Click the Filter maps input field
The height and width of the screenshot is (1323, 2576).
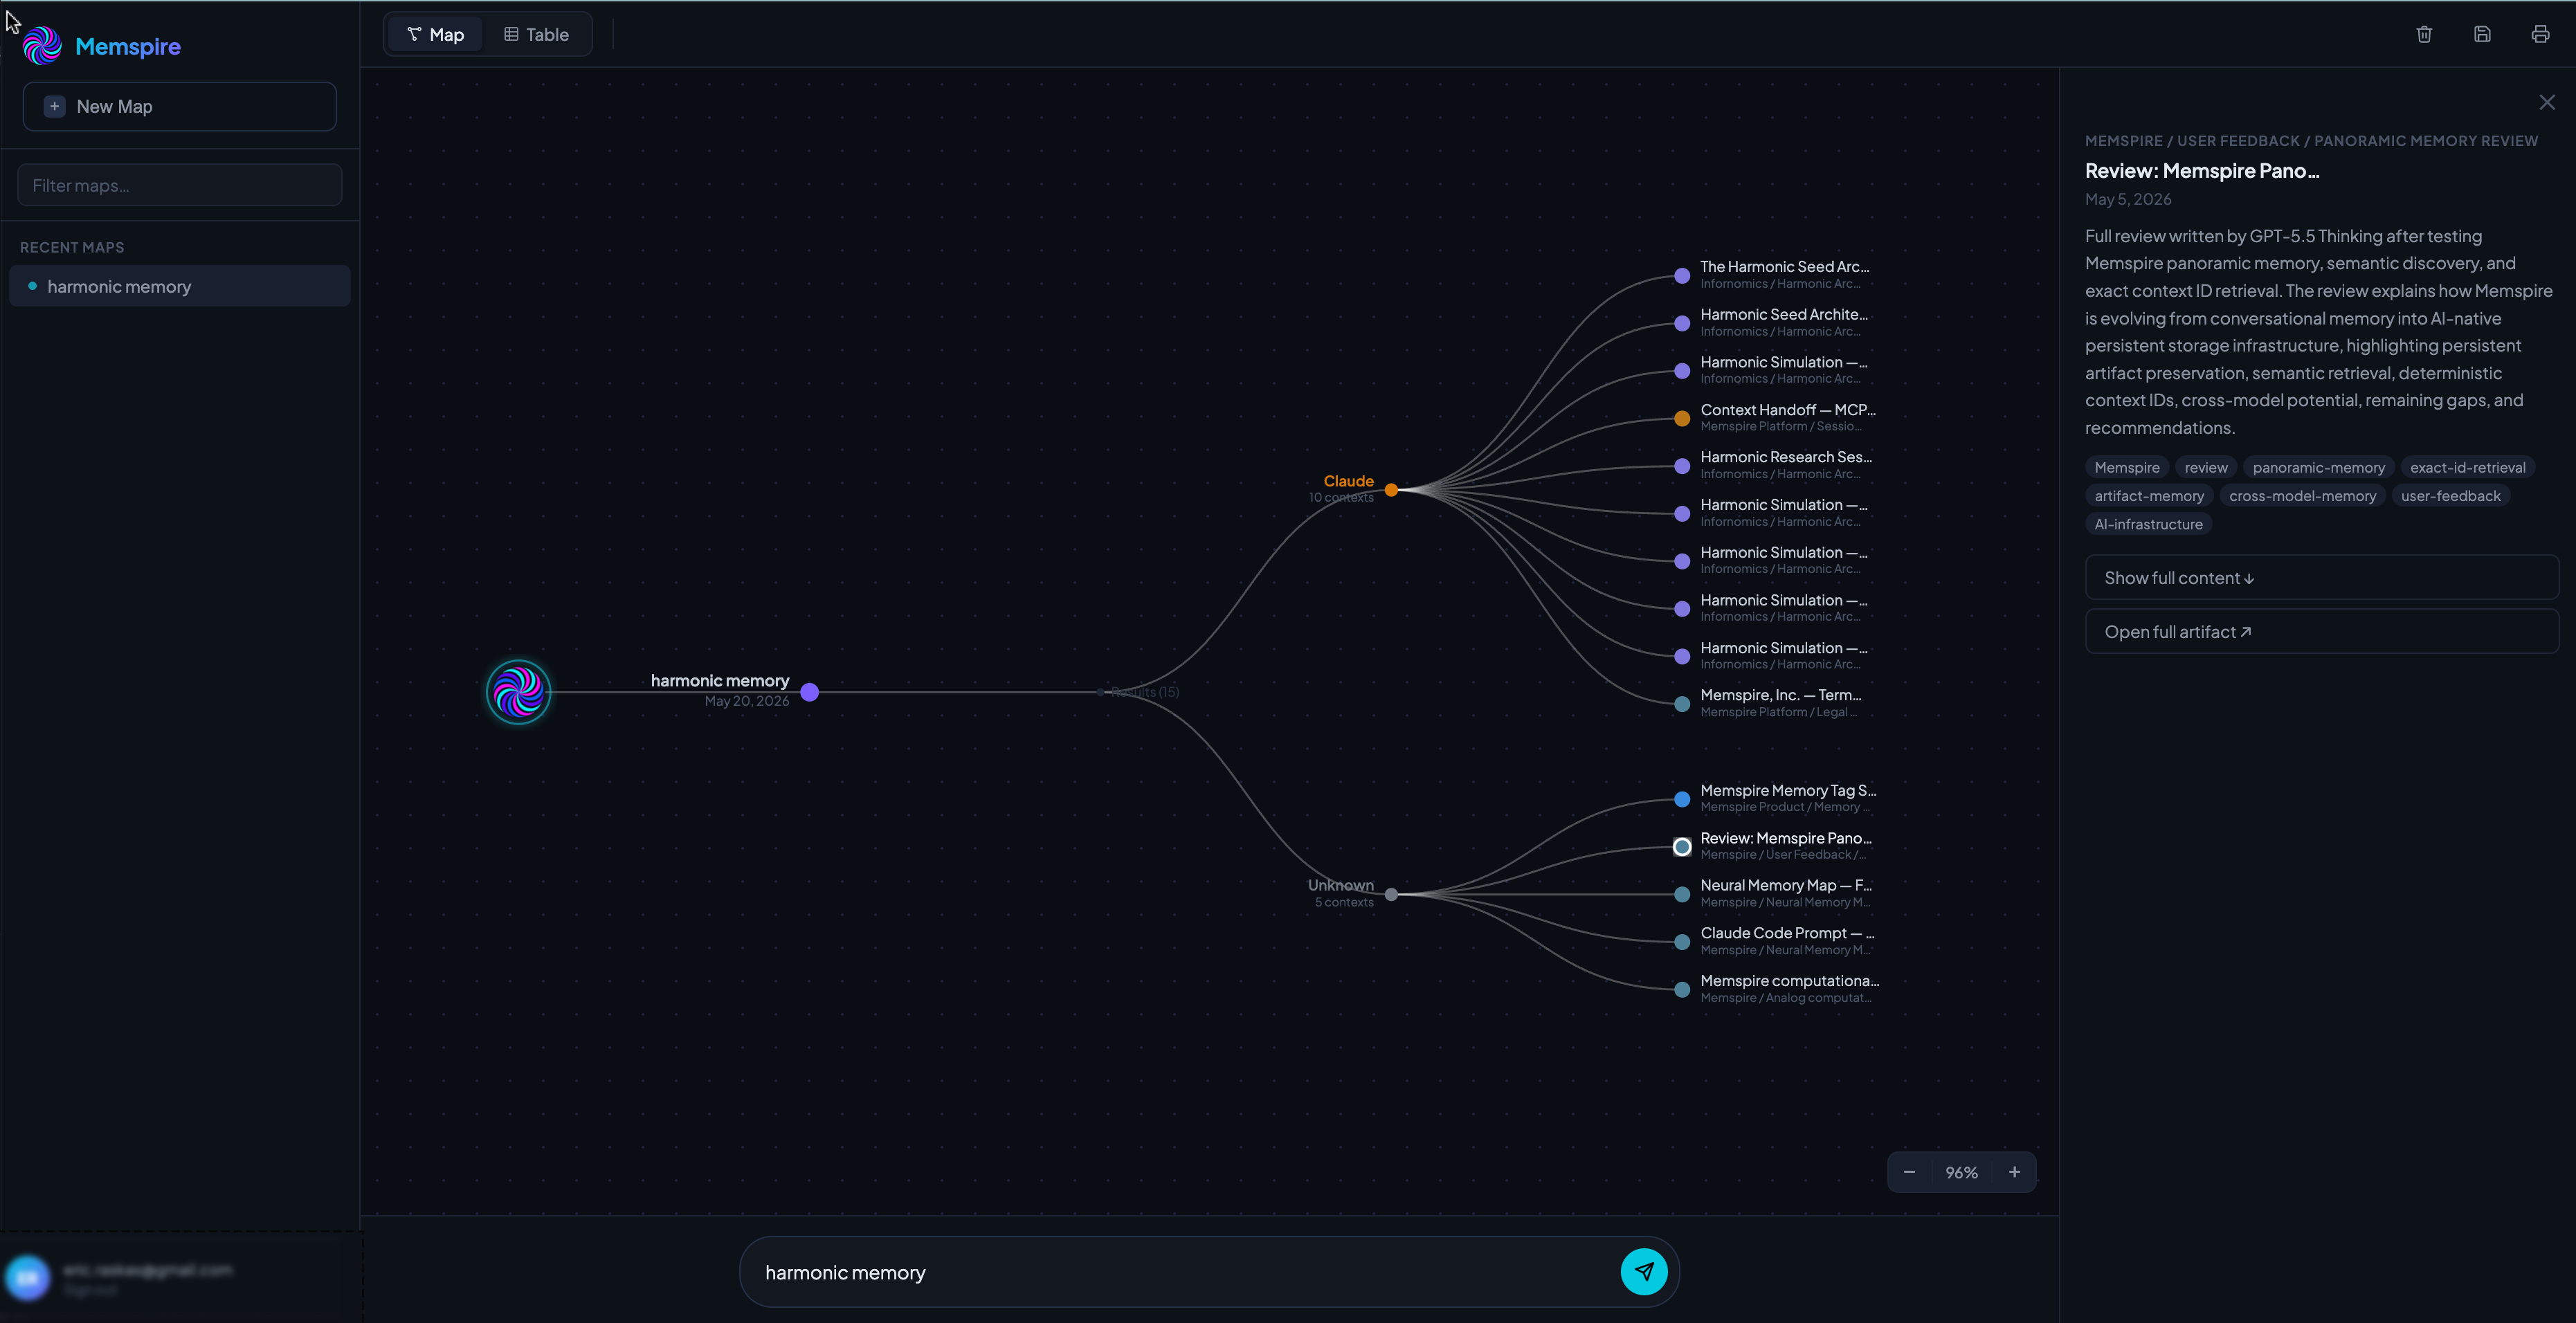pyautogui.click(x=180, y=185)
